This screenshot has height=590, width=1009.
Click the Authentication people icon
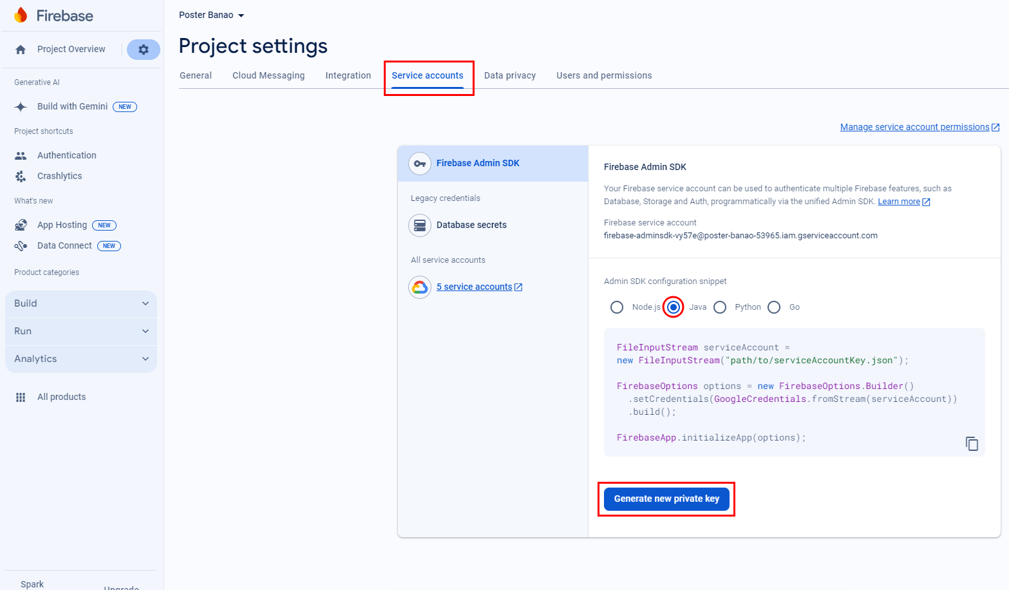click(21, 156)
